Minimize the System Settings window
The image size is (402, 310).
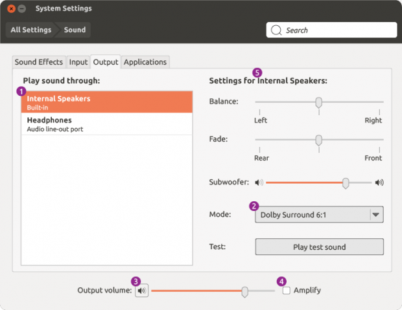[x=22, y=8]
